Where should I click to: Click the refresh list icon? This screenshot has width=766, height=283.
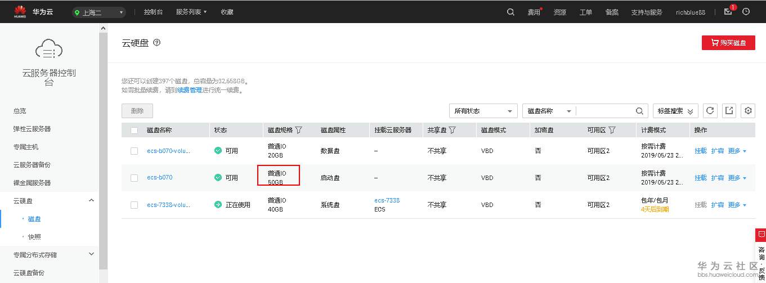coord(710,111)
